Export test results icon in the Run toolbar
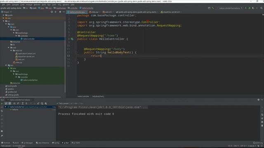The width and height of the screenshot is (264, 148). 38,104
